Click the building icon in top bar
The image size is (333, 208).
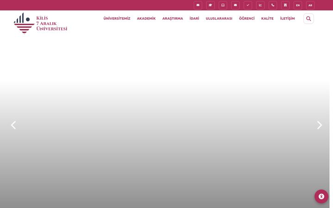[x=285, y=5]
